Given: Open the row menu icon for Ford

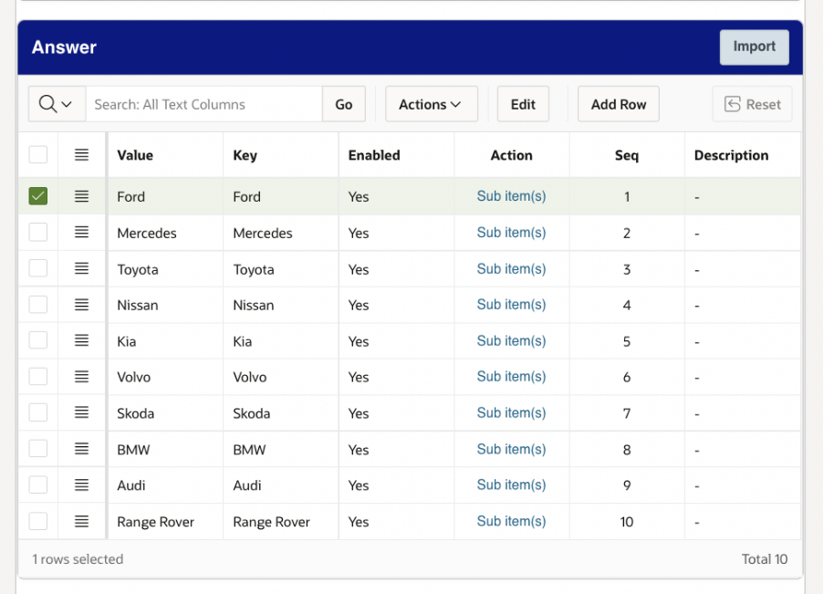Looking at the screenshot, I should (x=82, y=196).
